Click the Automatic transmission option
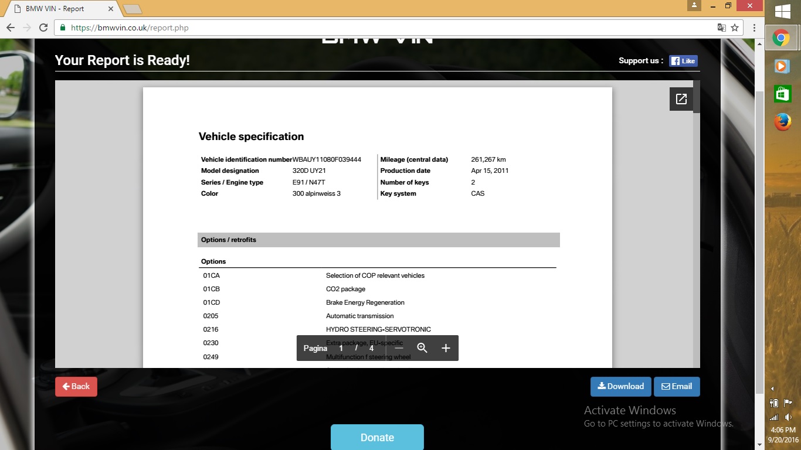801x450 pixels. [360, 316]
